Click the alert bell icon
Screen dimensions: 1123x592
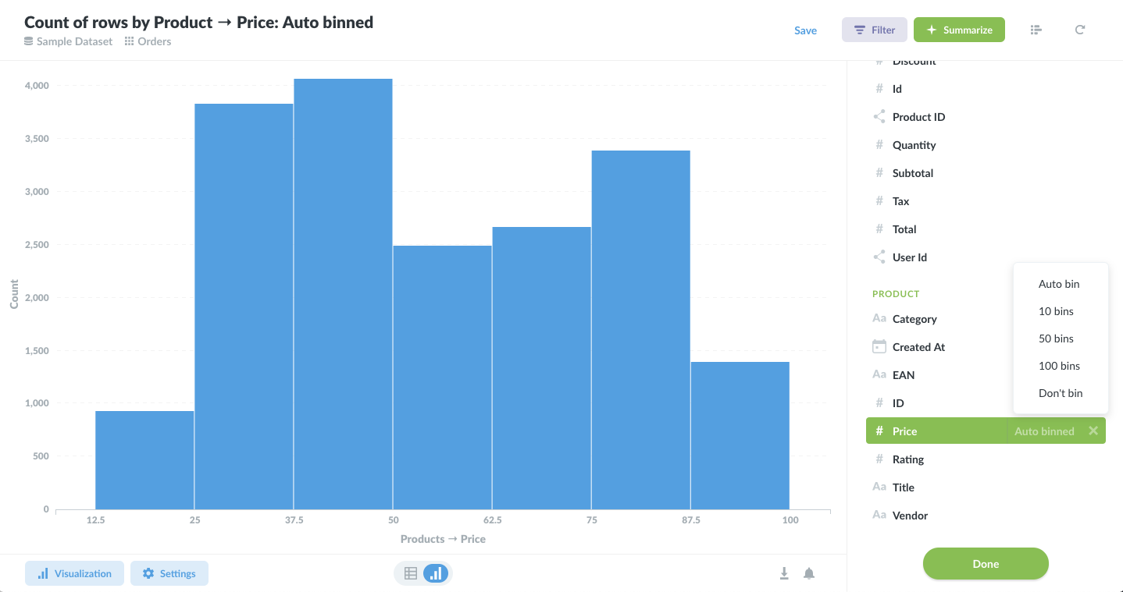pos(809,573)
